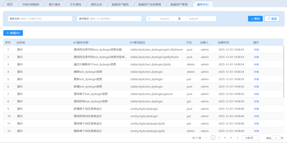Go to previous page arrow
Viewport: 287px width, 143px height.
tap(206, 138)
